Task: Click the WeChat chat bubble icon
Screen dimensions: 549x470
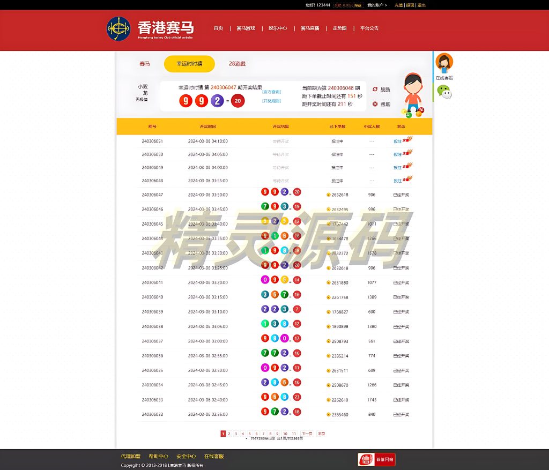Action: tap(444, 92)
